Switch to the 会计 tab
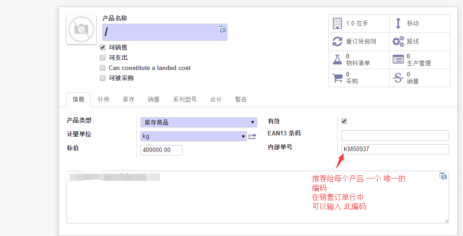The image size is (463, 236). click(x=216, y=99)
